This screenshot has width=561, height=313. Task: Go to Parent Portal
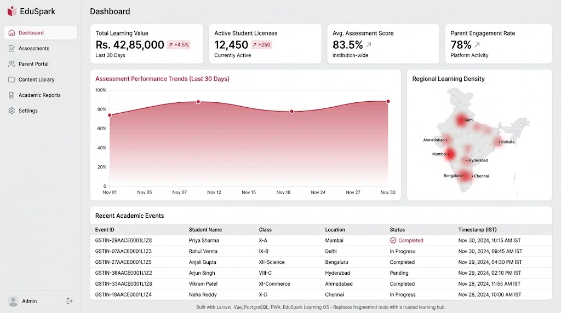[41, 64]
